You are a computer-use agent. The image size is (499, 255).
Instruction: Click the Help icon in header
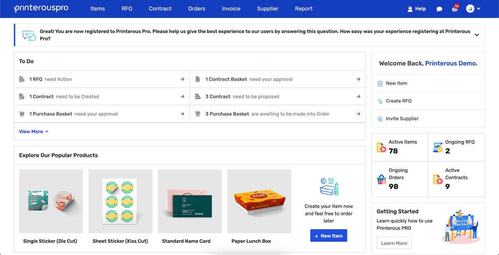tap(410, 9)
